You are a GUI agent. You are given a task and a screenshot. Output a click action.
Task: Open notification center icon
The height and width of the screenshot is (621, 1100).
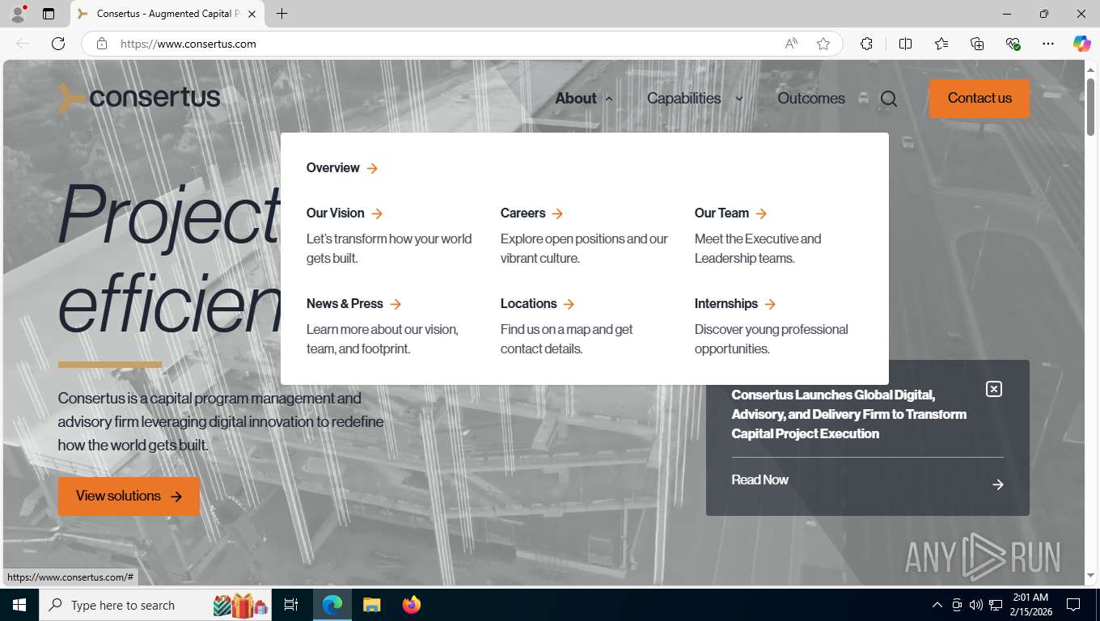tap(1073, 605)
